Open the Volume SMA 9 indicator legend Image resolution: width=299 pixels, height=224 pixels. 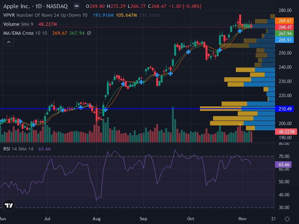click(18, 24)
